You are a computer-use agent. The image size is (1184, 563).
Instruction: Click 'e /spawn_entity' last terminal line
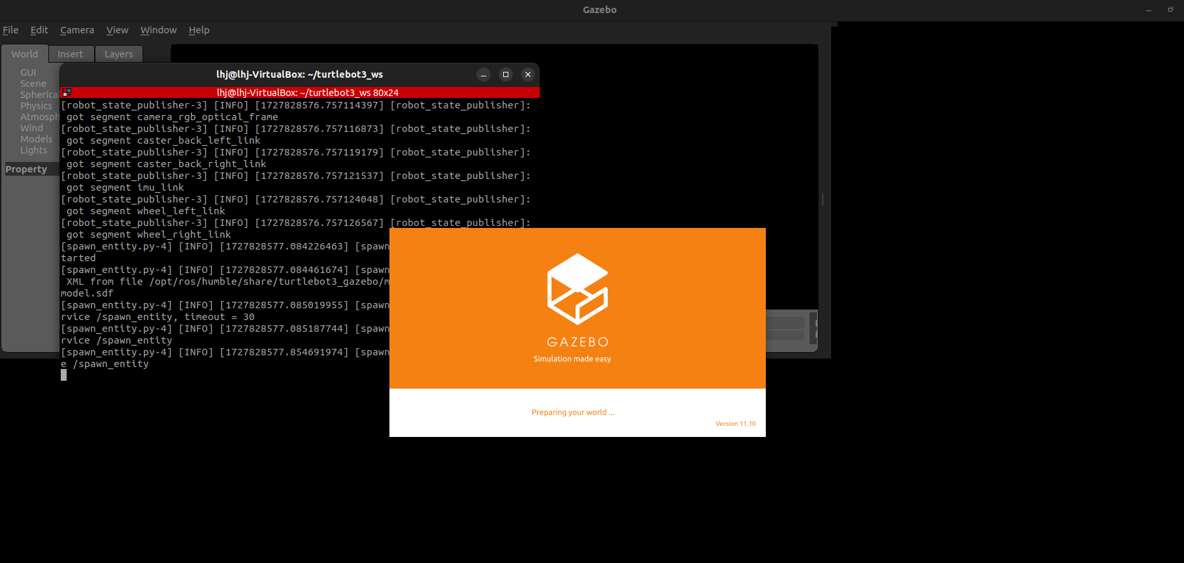[x=105, y=364]
